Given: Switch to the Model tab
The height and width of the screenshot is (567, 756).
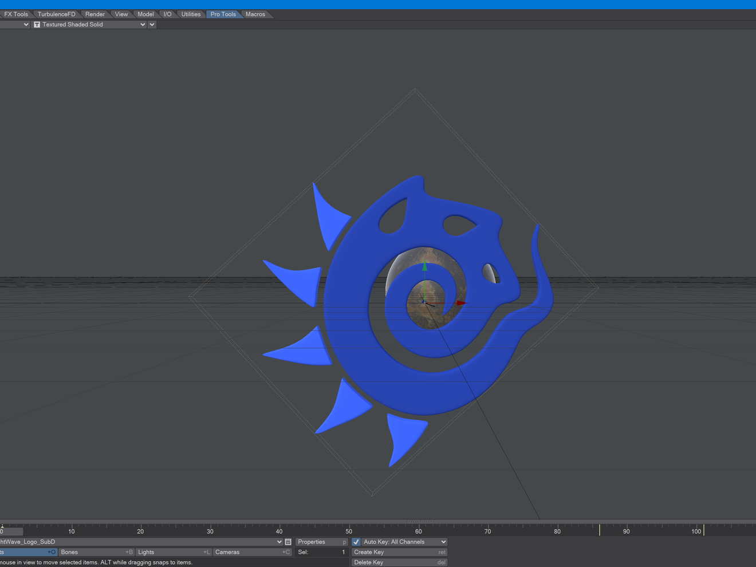Looking at the screenshot, I should click(145, 14).
